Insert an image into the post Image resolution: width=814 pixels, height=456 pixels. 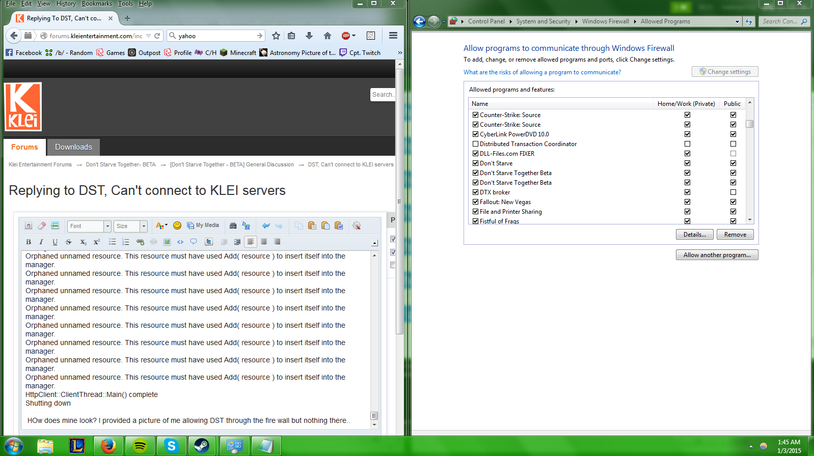click(167, 242)
